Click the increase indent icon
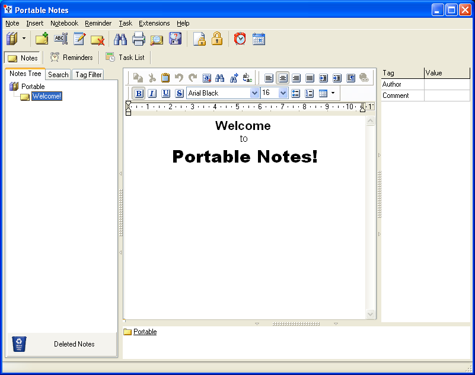 coord(323,78)
